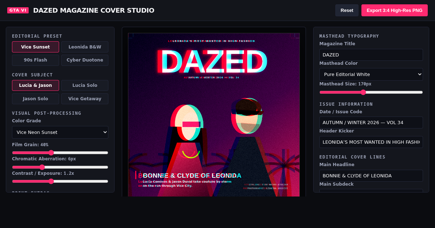Click the Magazine Title input field
This screenshot has width=435, height=228.
click(x=371, y=55)
